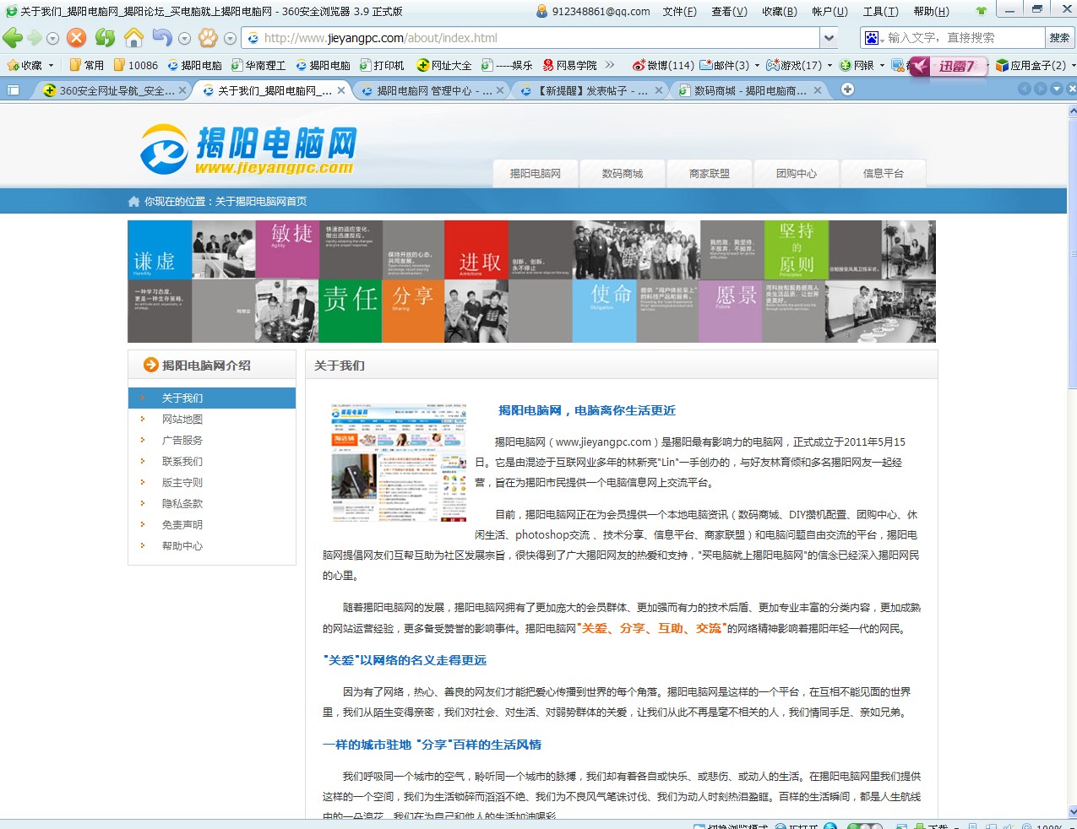Go back with the green back arrow
Screen dimensions: 1077x829
point(13,38)
